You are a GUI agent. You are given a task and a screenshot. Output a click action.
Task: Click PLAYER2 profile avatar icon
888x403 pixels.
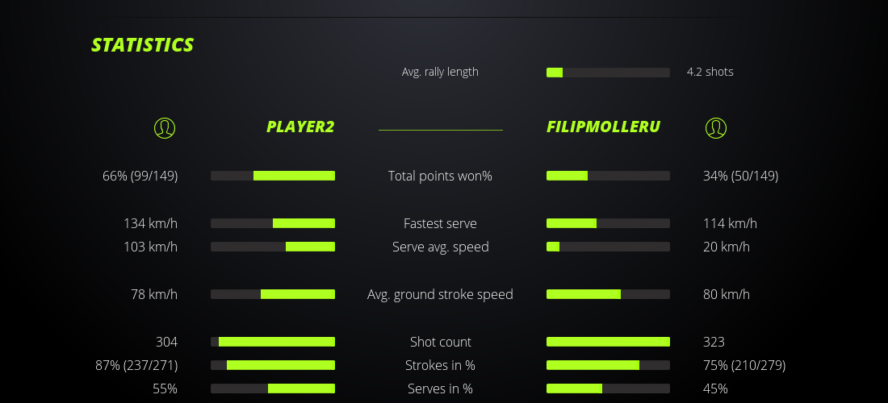(164, 127)
